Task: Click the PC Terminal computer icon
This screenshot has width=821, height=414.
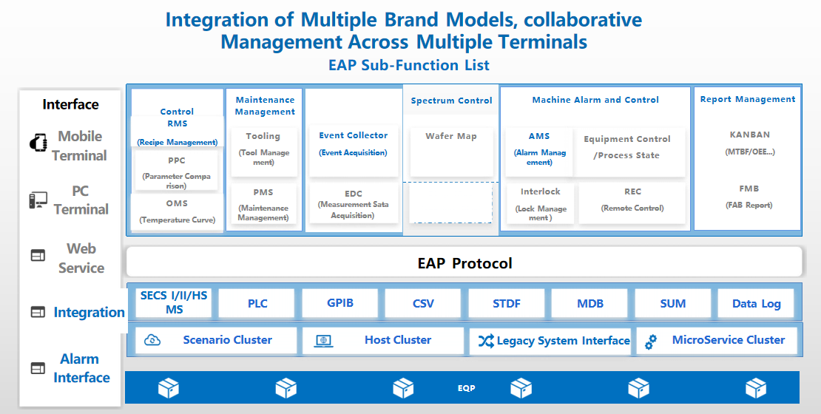Action: click(38, 200)
